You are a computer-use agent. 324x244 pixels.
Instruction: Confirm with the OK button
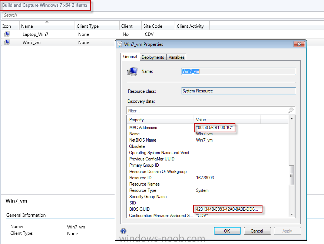coord(227,231)
